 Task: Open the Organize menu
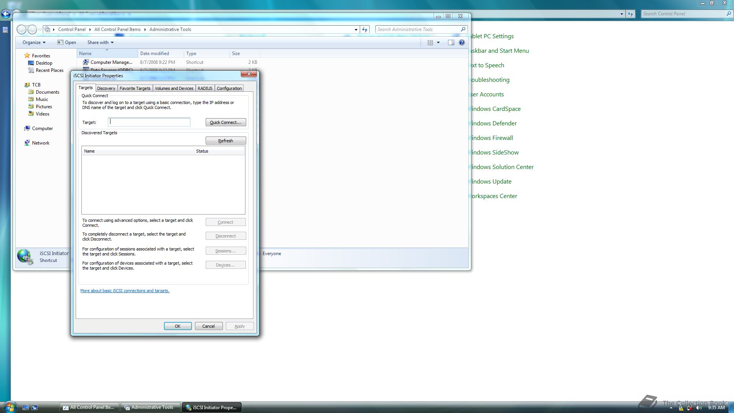(x=34, y=42)
